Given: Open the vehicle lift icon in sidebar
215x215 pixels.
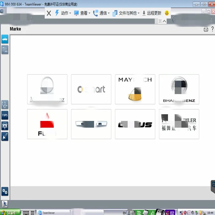Looking at the screenshot, I should 5,126.
